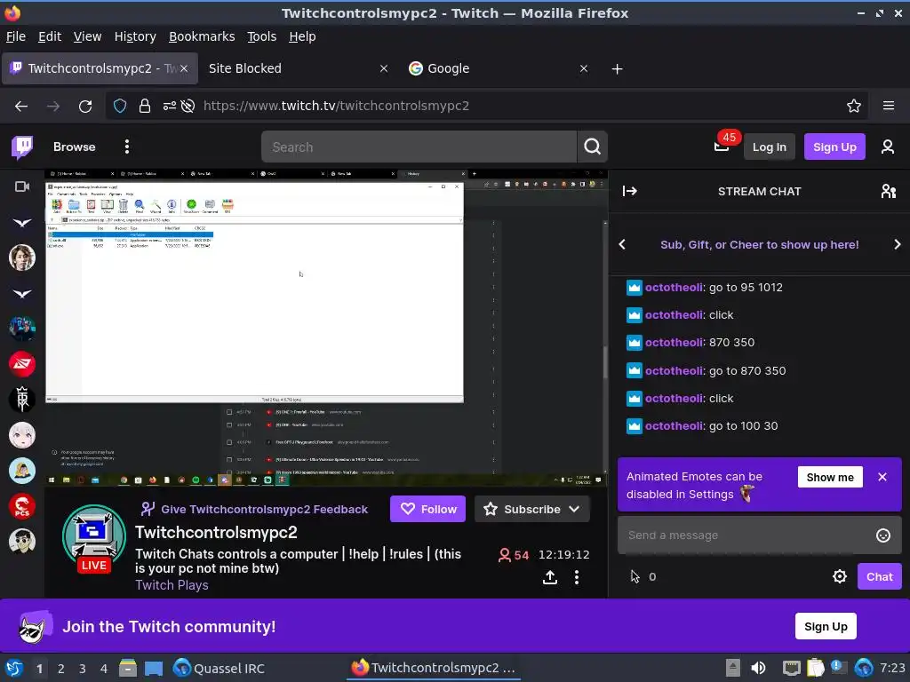Bookmark this page with the star icon
Screen dimensions: 910x682
coord(853,107)
